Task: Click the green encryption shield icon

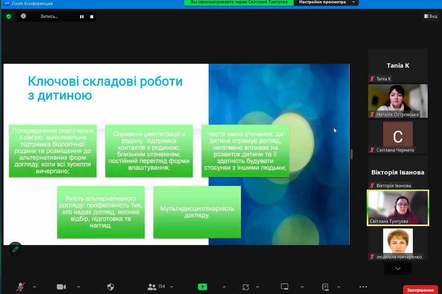Action: [x=9, y=16]
